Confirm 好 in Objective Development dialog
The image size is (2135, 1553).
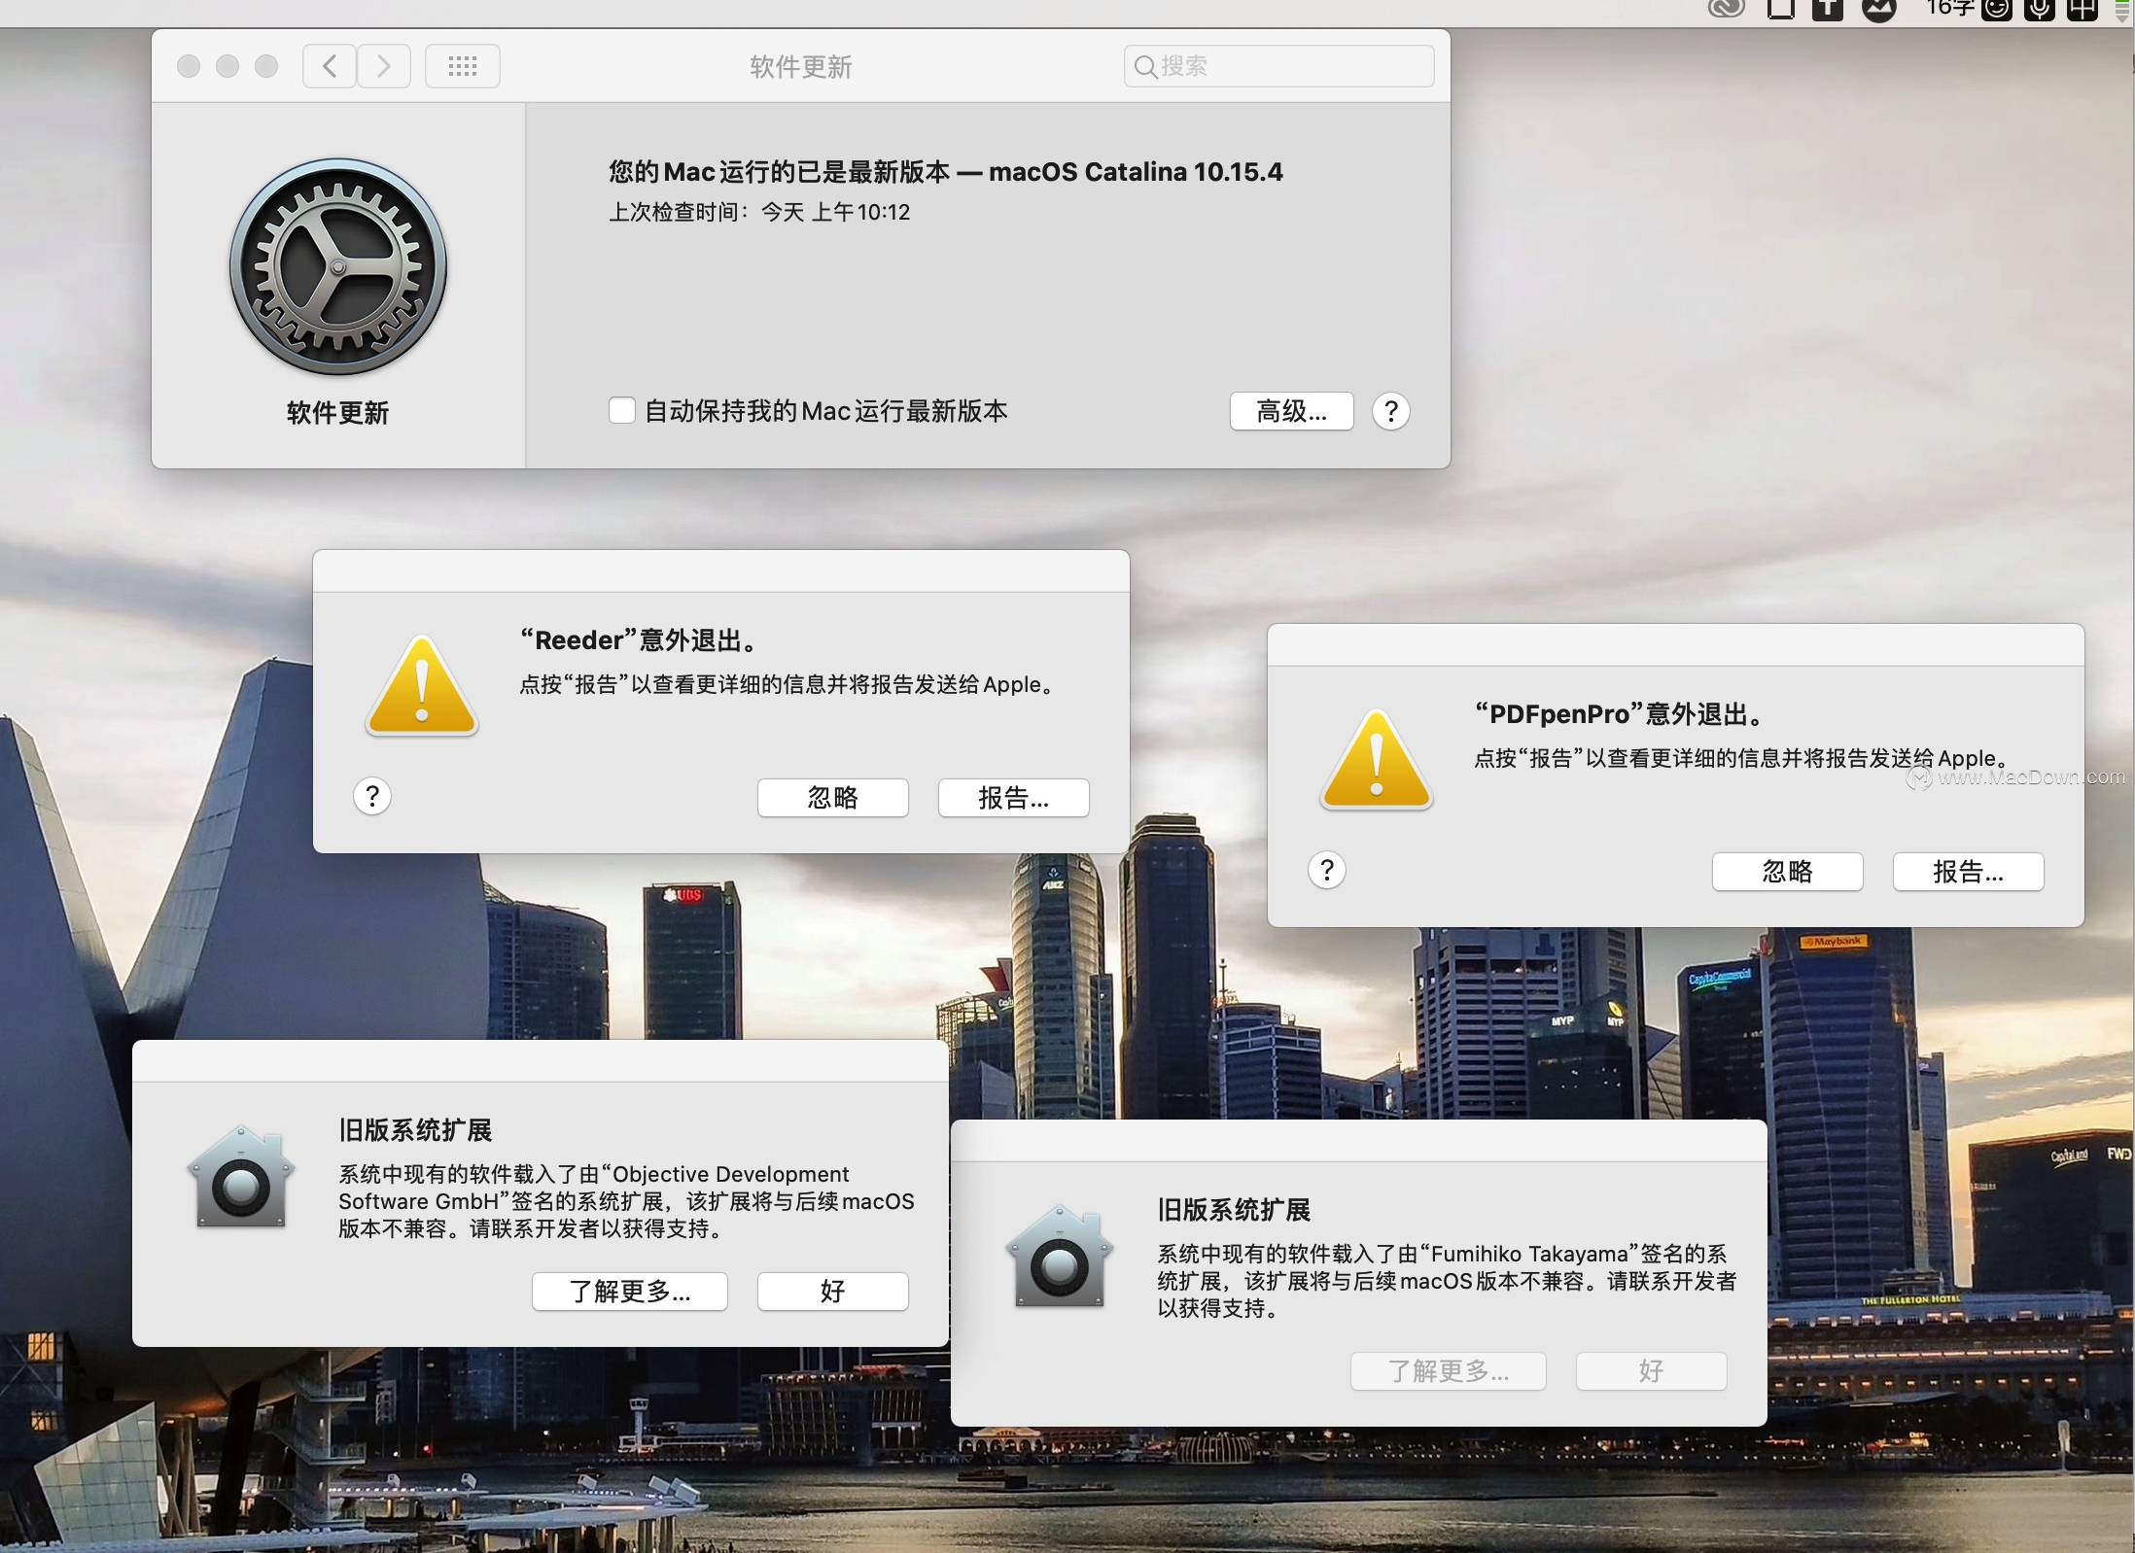(833, 1292)
